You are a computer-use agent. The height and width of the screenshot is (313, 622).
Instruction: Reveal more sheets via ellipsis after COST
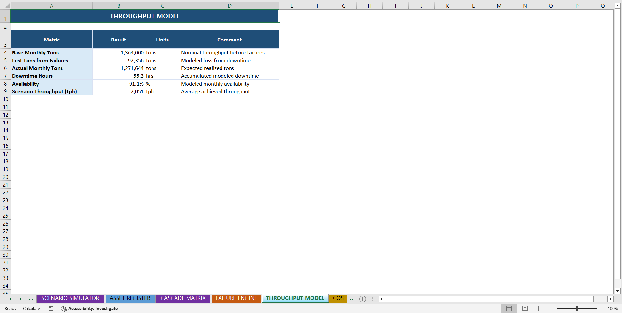(x=352, y=299)
